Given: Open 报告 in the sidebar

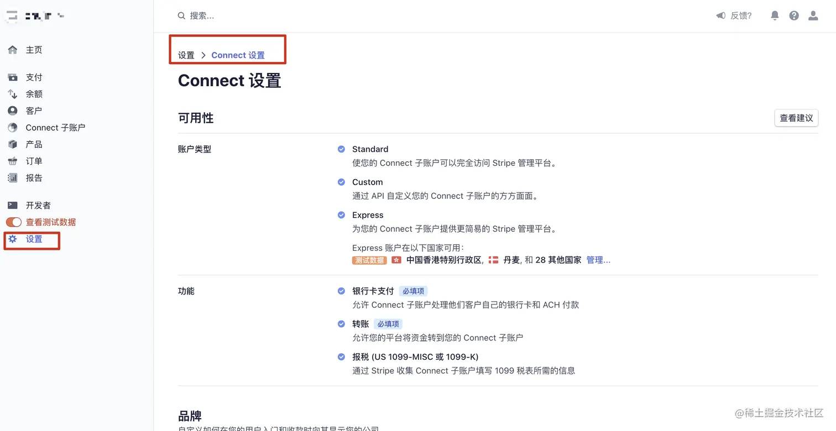Looking at the screenshot, I should [34, 178].
